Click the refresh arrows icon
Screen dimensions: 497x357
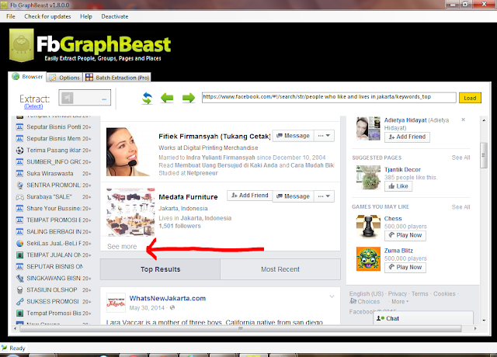147,99
